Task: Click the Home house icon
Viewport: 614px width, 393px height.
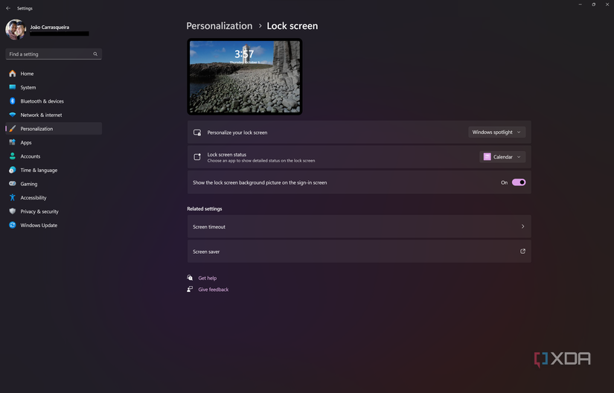Action: pyautogui.click(x=13, y=74)
